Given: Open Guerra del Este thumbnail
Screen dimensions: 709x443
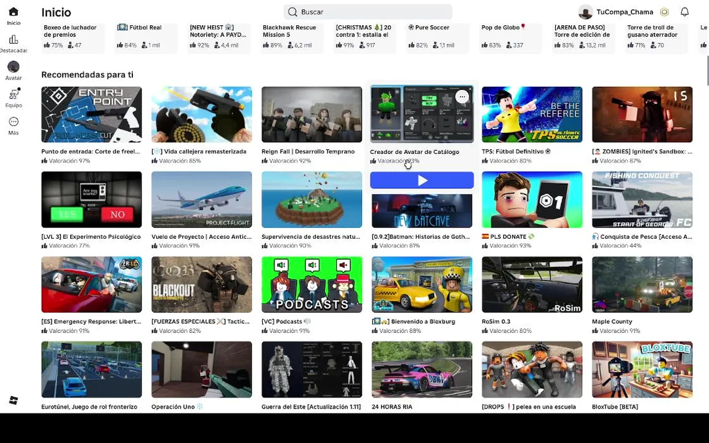Looking at the screenshot, I should (x=311, y=369).
